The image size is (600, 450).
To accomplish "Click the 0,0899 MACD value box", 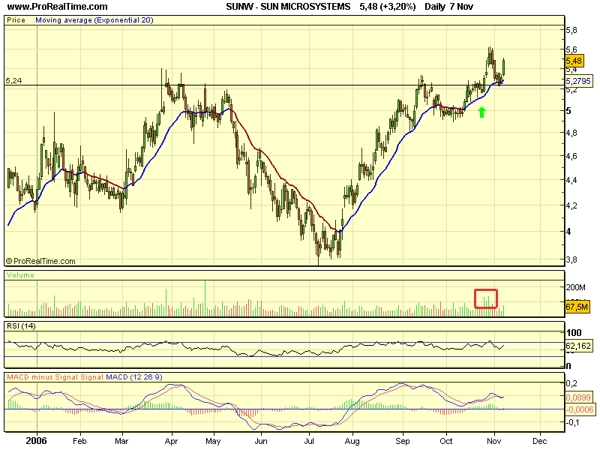I will click(x=578, y=397).
